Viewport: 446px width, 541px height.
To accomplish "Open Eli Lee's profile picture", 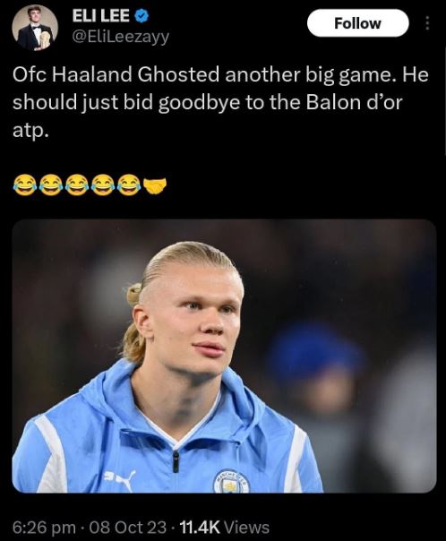I will pyautogui.click(x=35, y=28).
